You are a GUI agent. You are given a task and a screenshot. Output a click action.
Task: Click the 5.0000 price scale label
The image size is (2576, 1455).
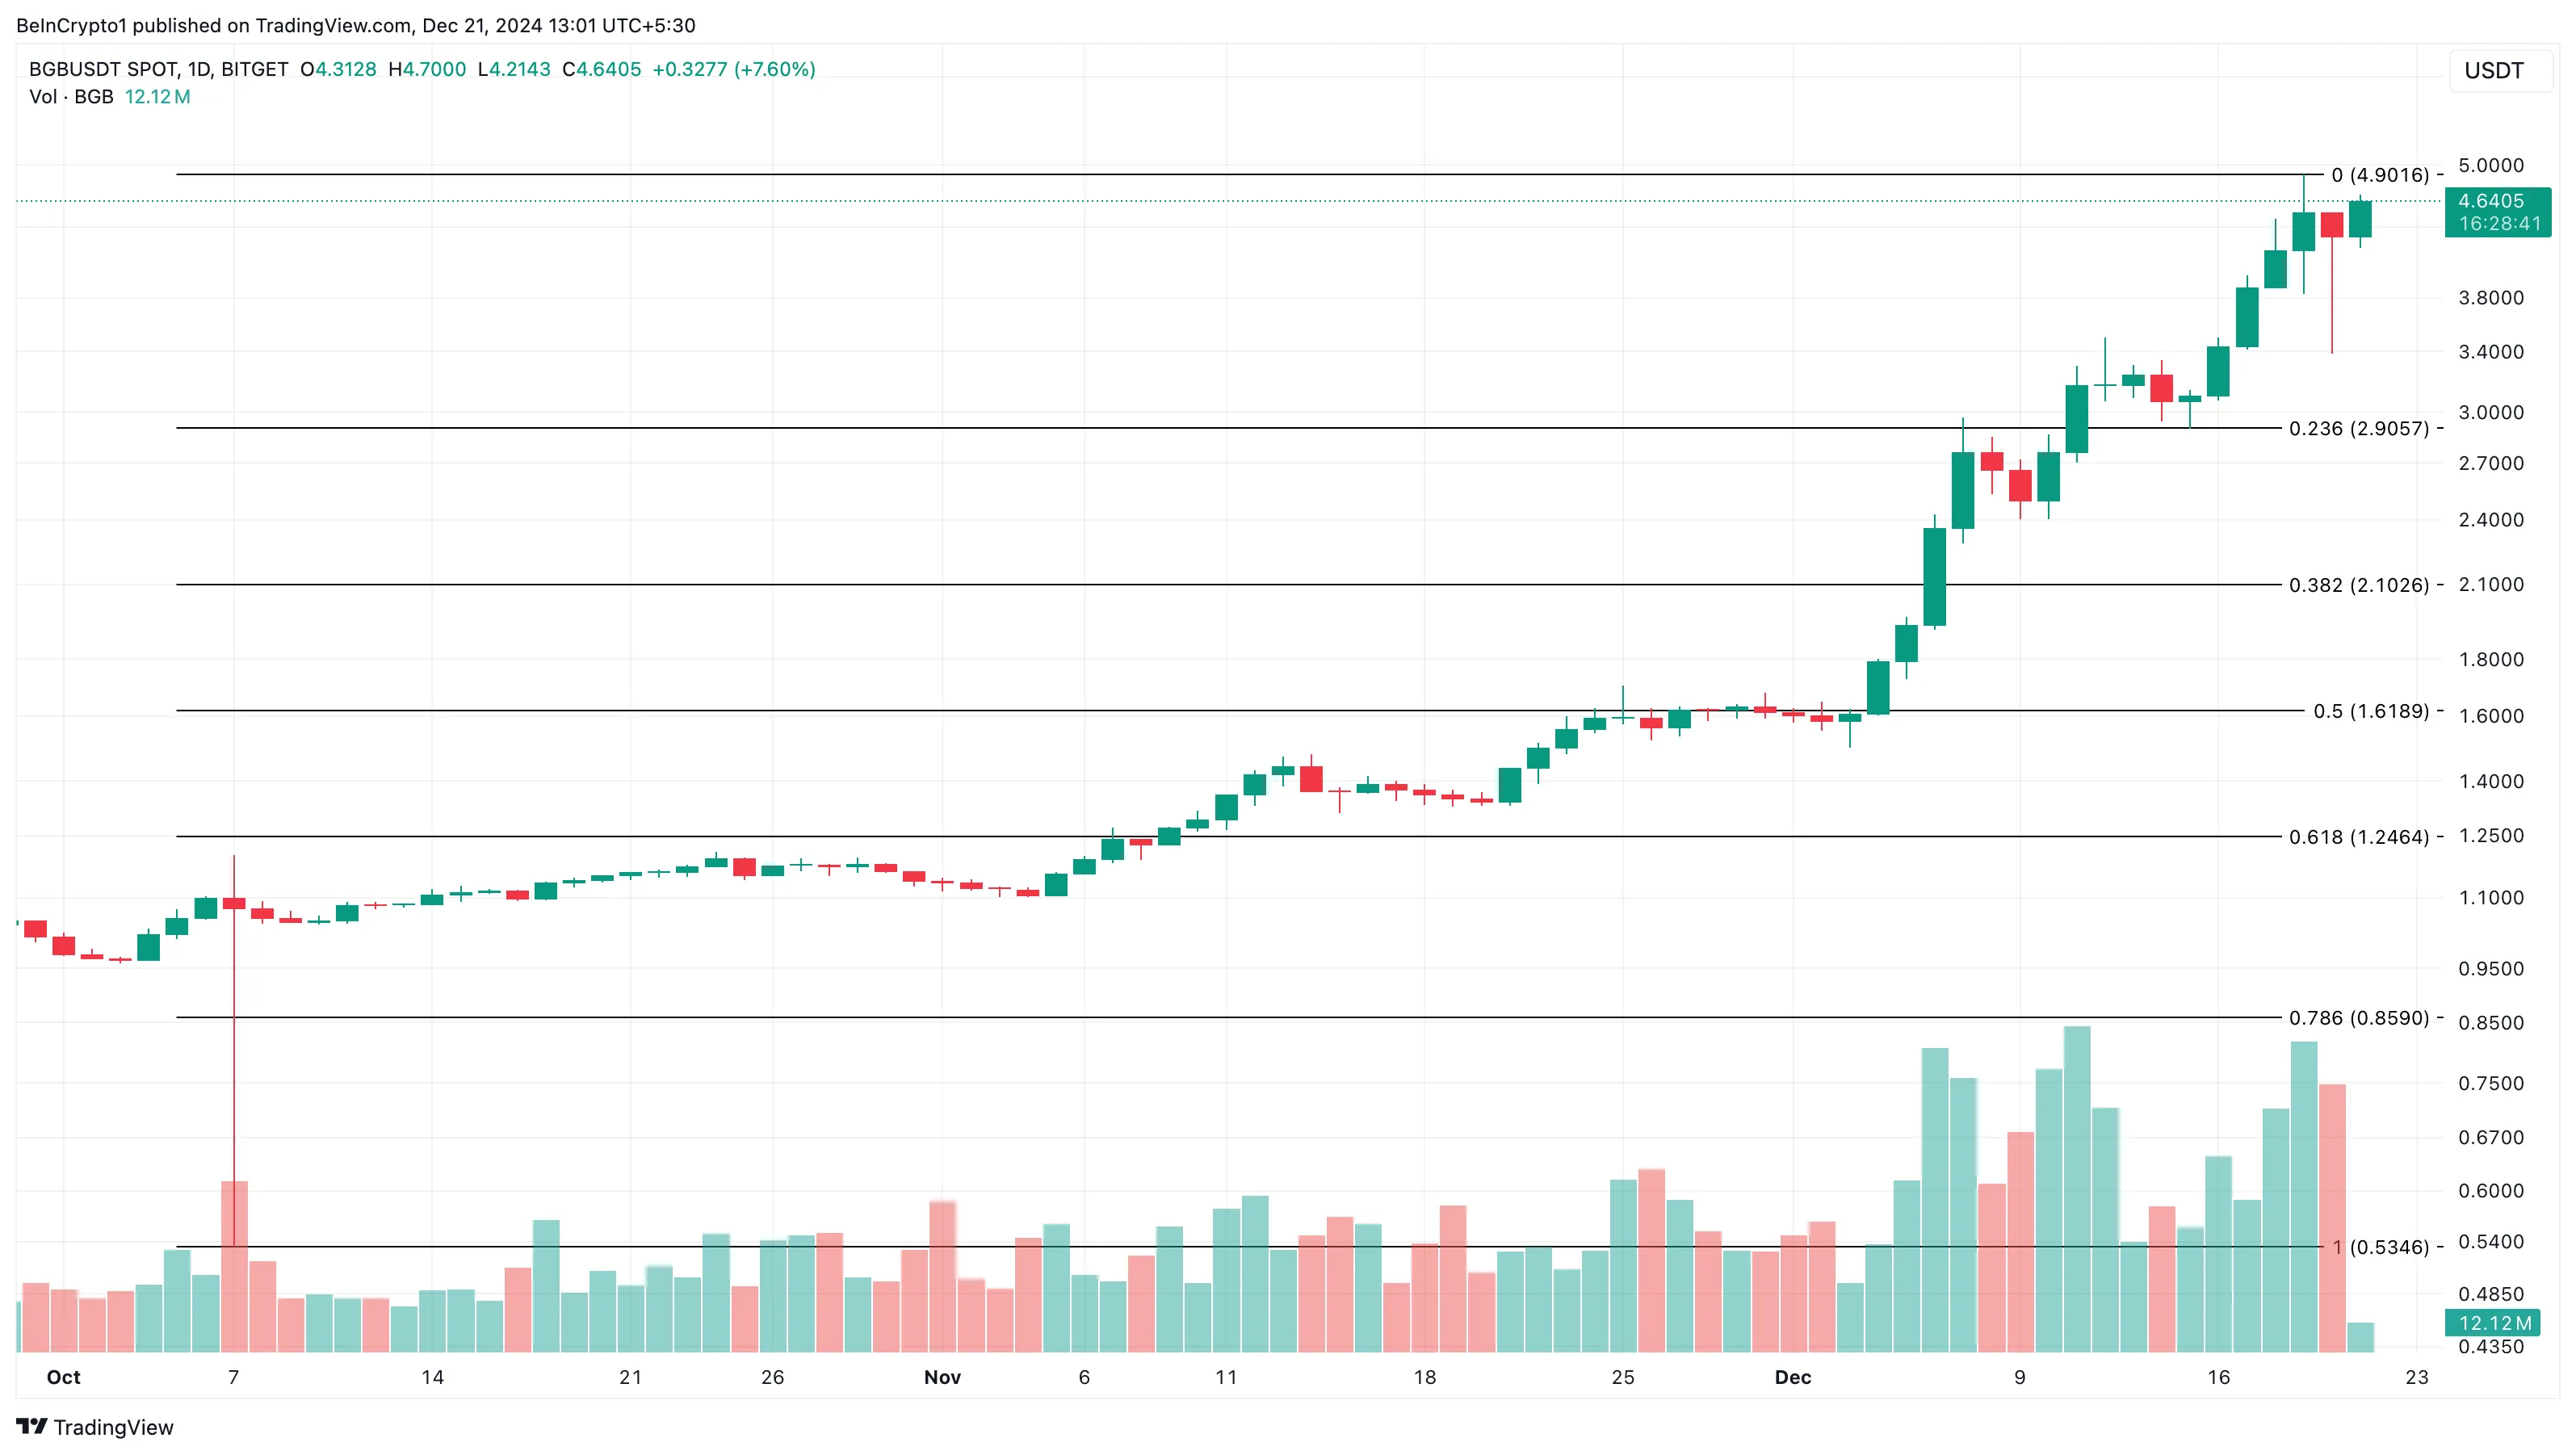[x=2491, y=165]
